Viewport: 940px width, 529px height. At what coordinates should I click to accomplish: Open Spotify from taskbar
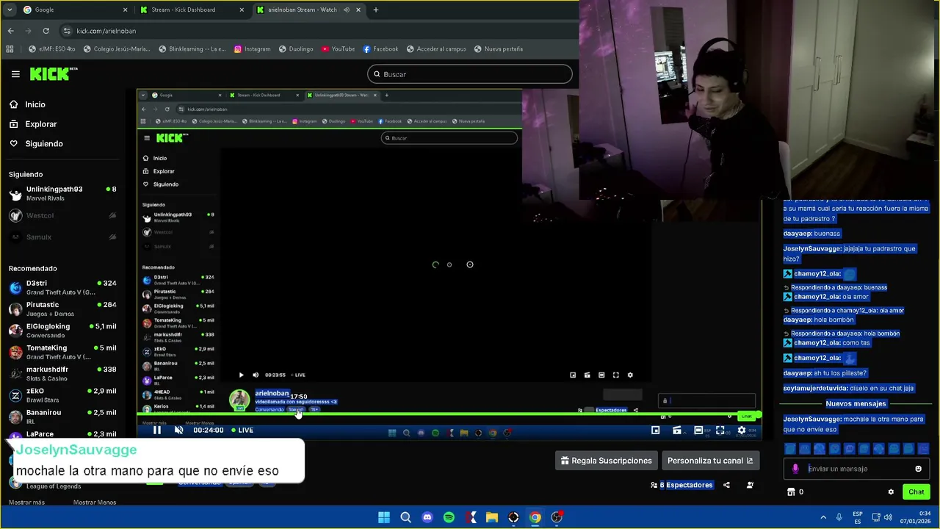coord(449,517)
